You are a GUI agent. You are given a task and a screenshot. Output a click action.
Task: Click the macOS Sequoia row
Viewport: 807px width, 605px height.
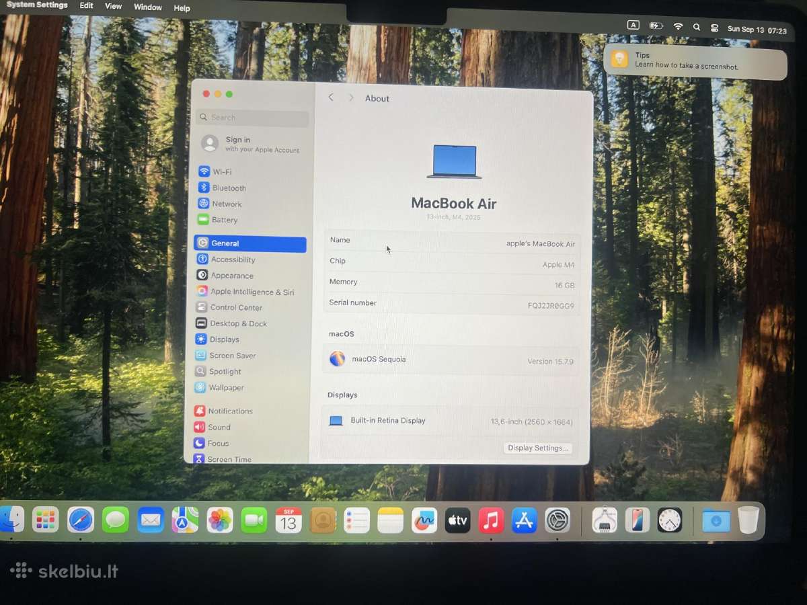[452, 360]
